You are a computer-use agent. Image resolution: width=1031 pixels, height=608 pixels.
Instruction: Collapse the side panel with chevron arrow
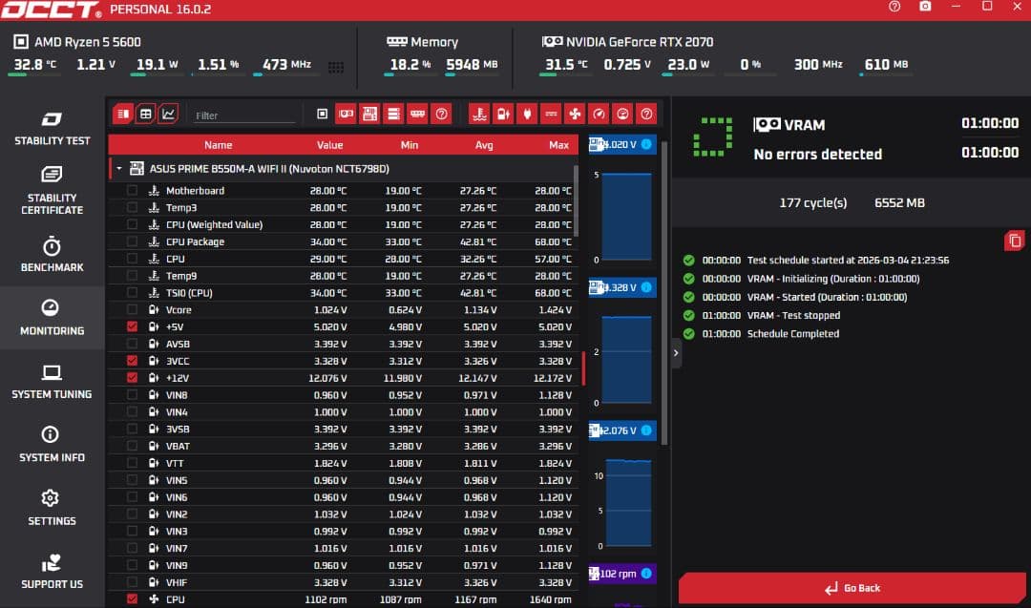coord(676,353)
